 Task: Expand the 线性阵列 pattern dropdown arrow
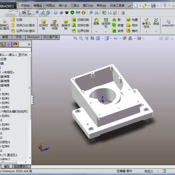click(x=106, y=31)
